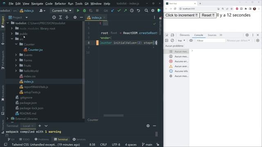Select 'Aucune err...' filter in console sidebar
This screenshot has width=262, height=147.
[x=179, y=61]
